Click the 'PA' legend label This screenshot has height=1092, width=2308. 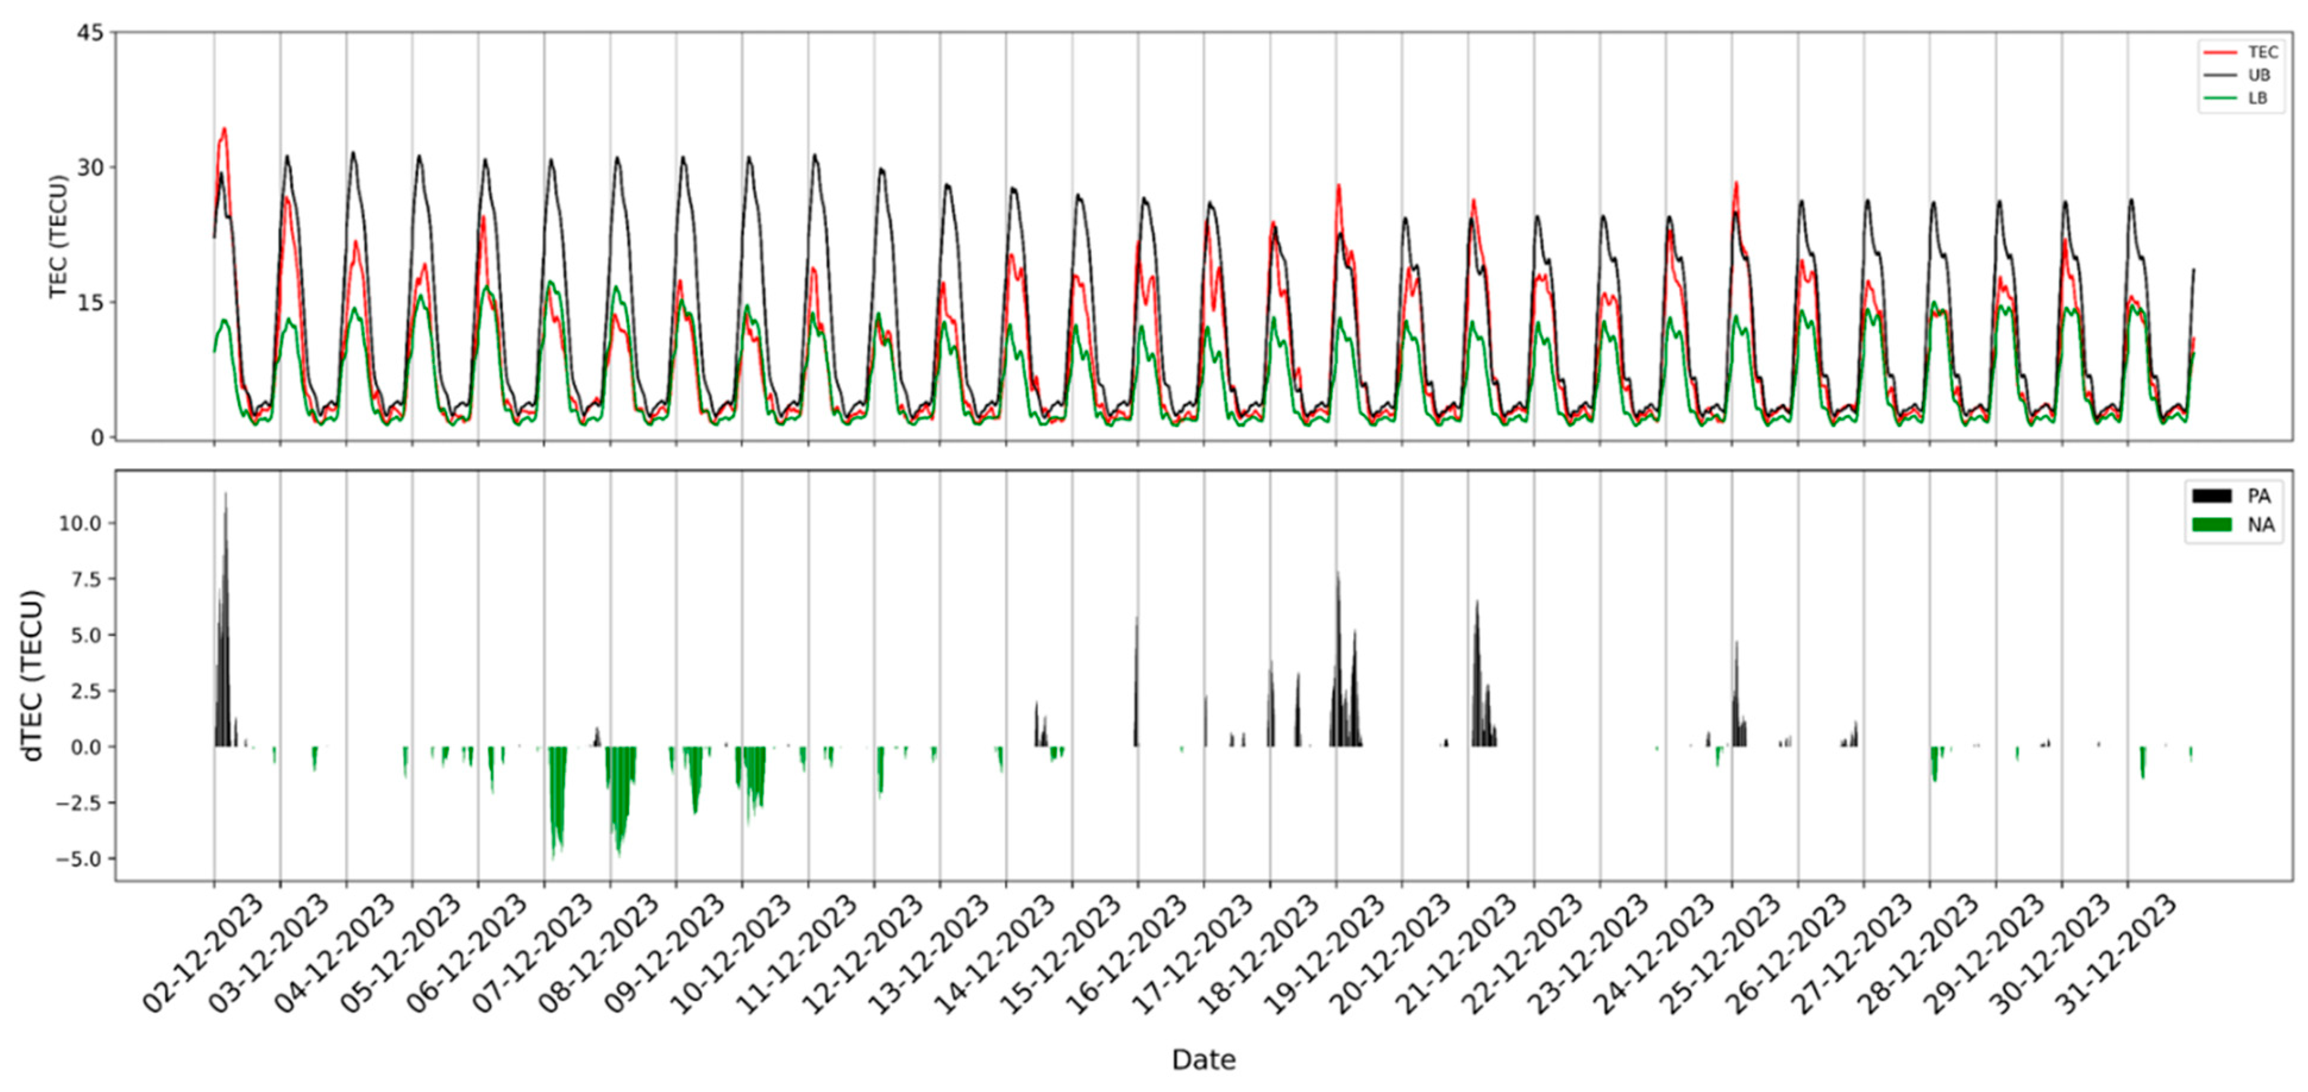click(2260, 496)
